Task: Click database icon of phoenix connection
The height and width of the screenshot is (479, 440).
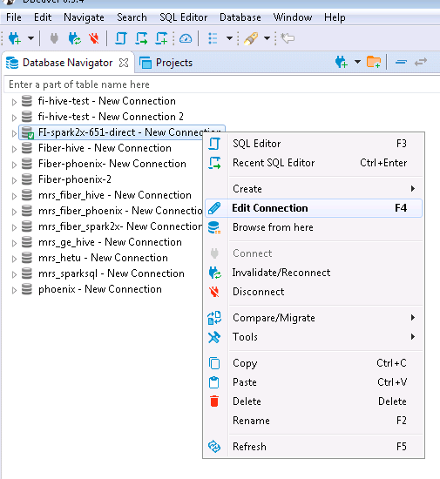Action: click(x=27, y=289)
